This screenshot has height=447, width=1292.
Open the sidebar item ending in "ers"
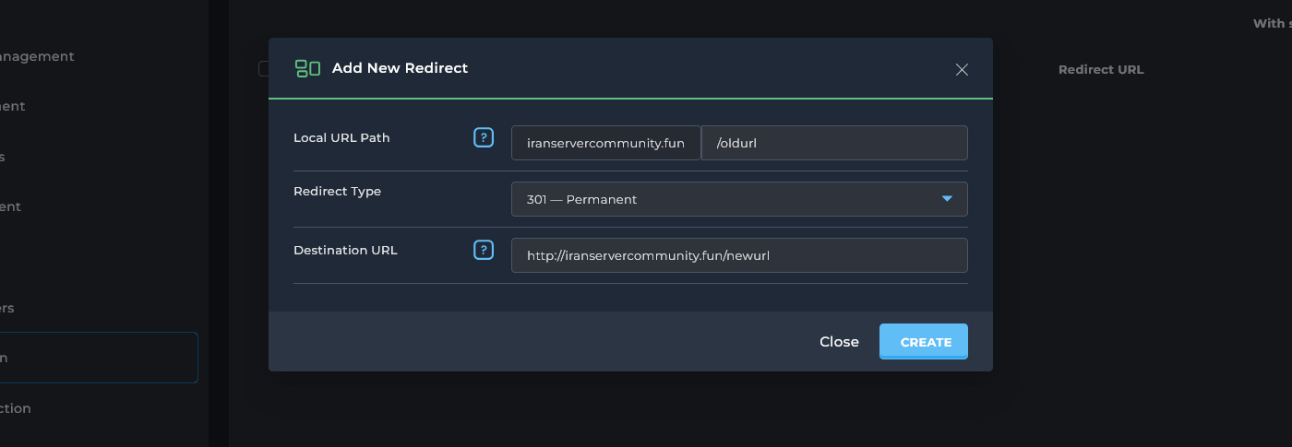click(x=7, y=308)
